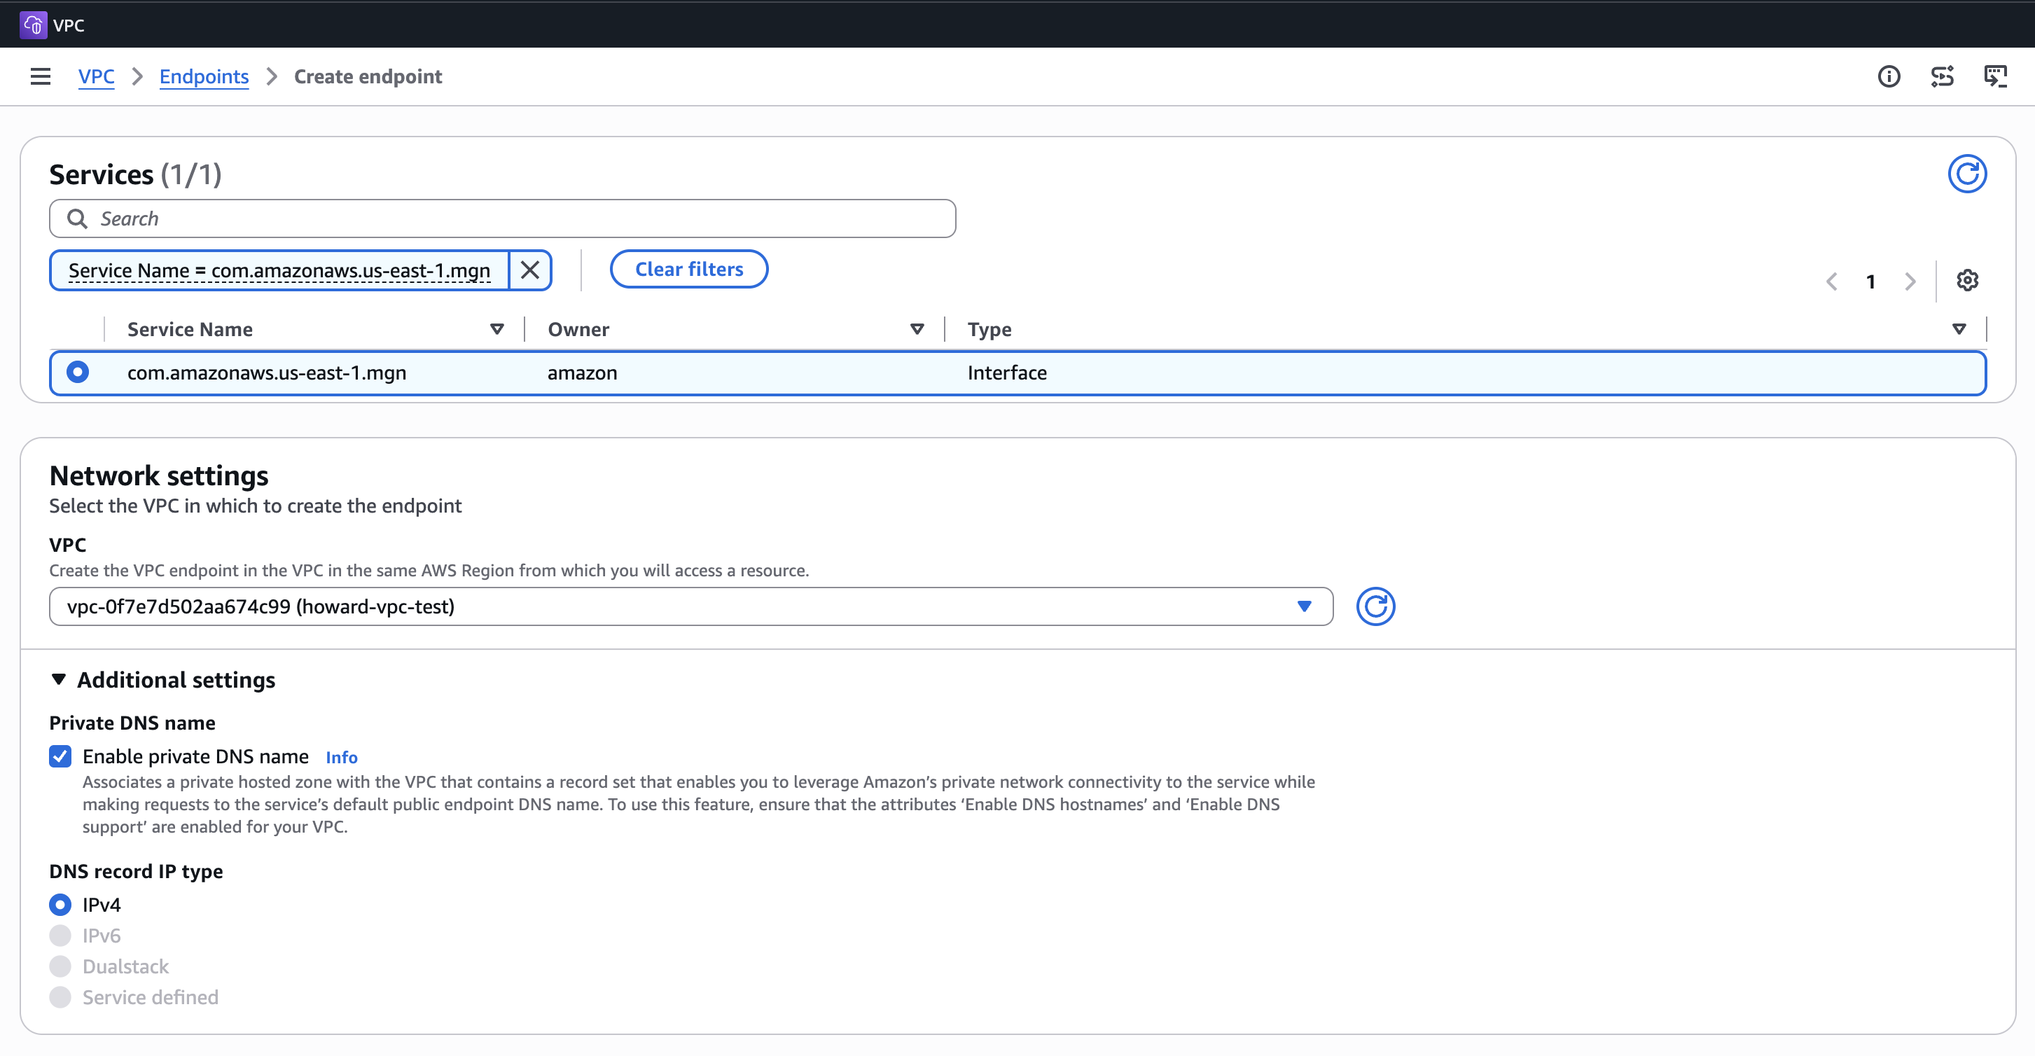Screen dimensions: 2035x1056
Task: Go to VPC breadcrumb link
Action: click(x=97, y=76)
